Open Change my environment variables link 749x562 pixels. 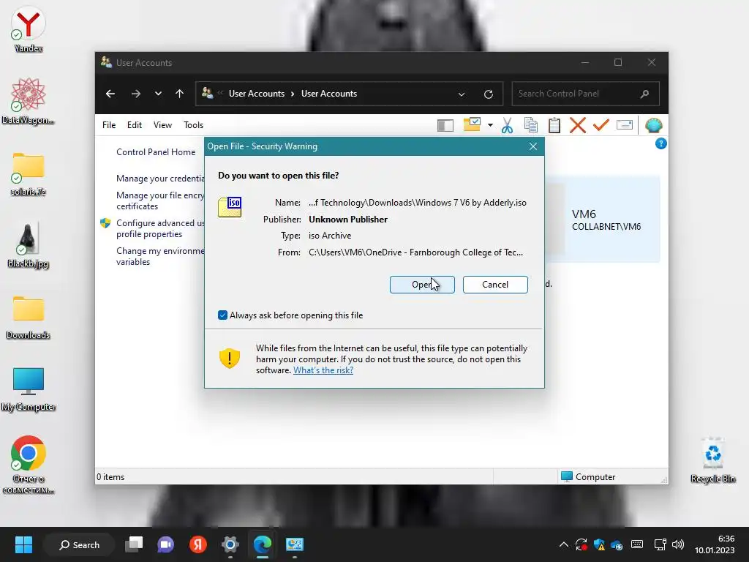point(160,256)
